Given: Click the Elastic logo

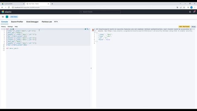Looking at the screenshot, I should (6, 12).
